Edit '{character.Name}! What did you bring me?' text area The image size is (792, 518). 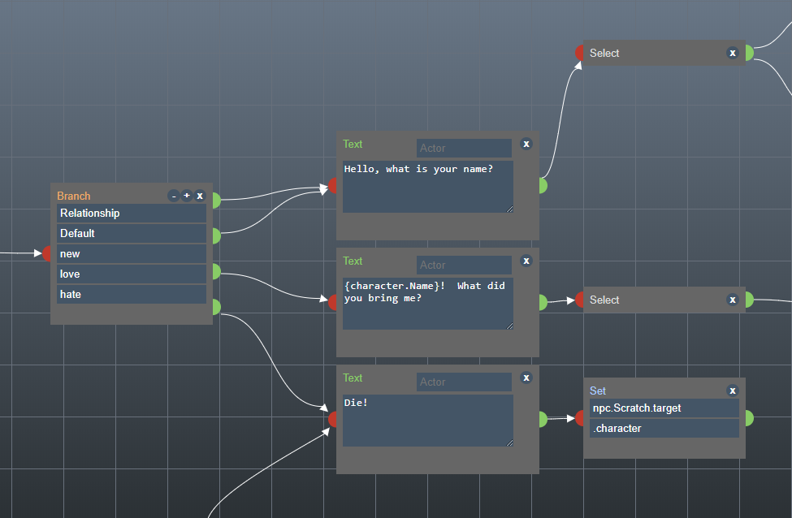(428, 304)
